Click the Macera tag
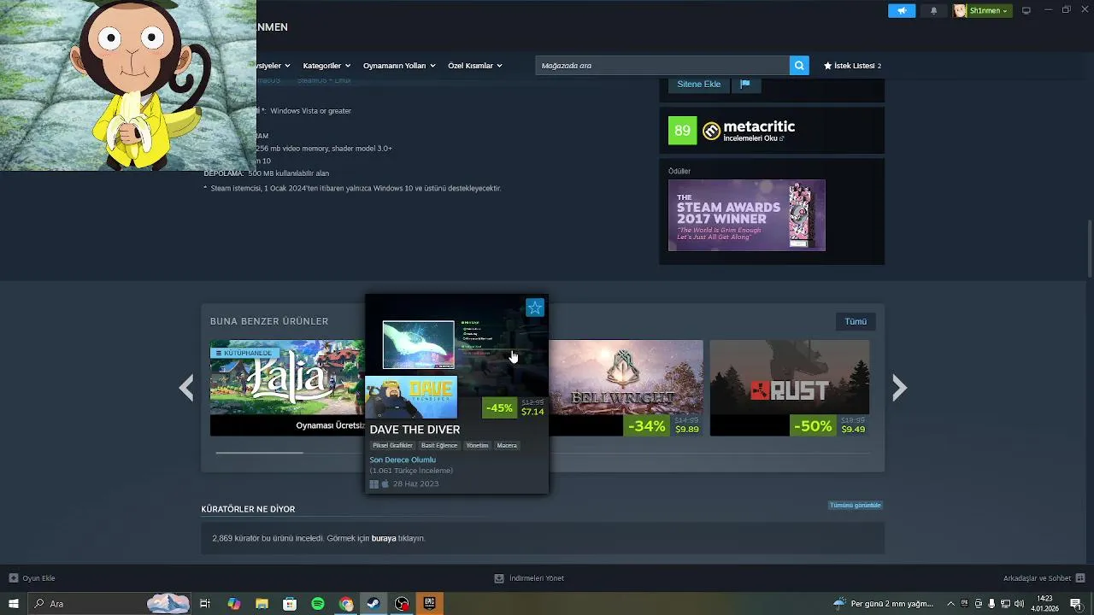The width and height of the screenshot is (1094, 615). click(507, 445)
